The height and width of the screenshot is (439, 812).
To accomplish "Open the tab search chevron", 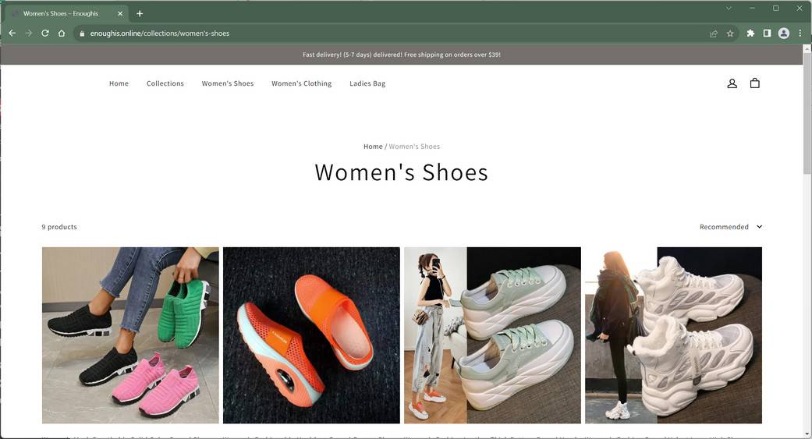I will pyautogui.click(x=729, y=8).
